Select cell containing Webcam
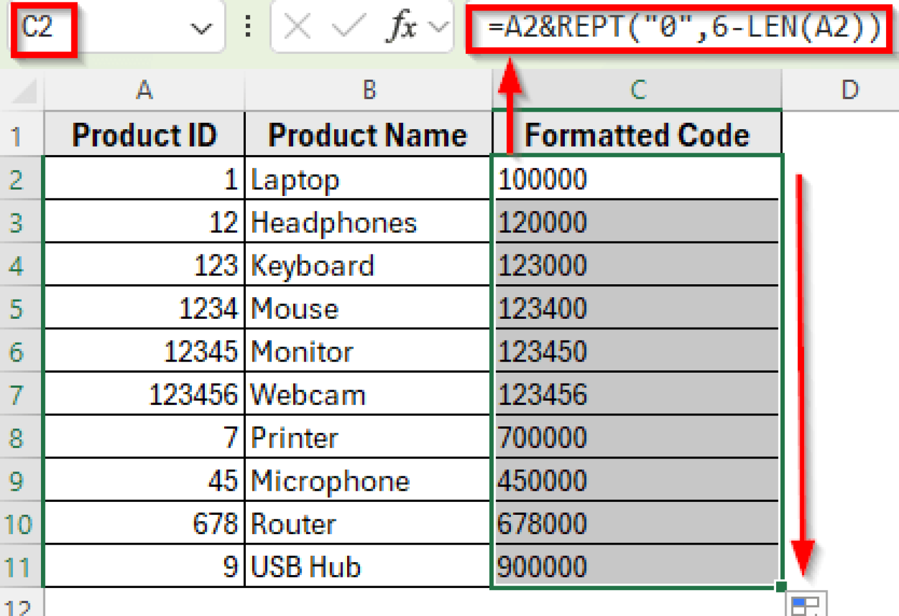 click(x=368, y=393)
